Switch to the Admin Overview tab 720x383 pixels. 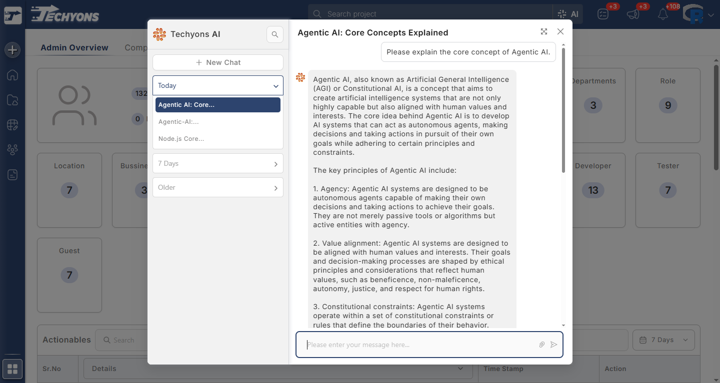click(x=74, y=47)
